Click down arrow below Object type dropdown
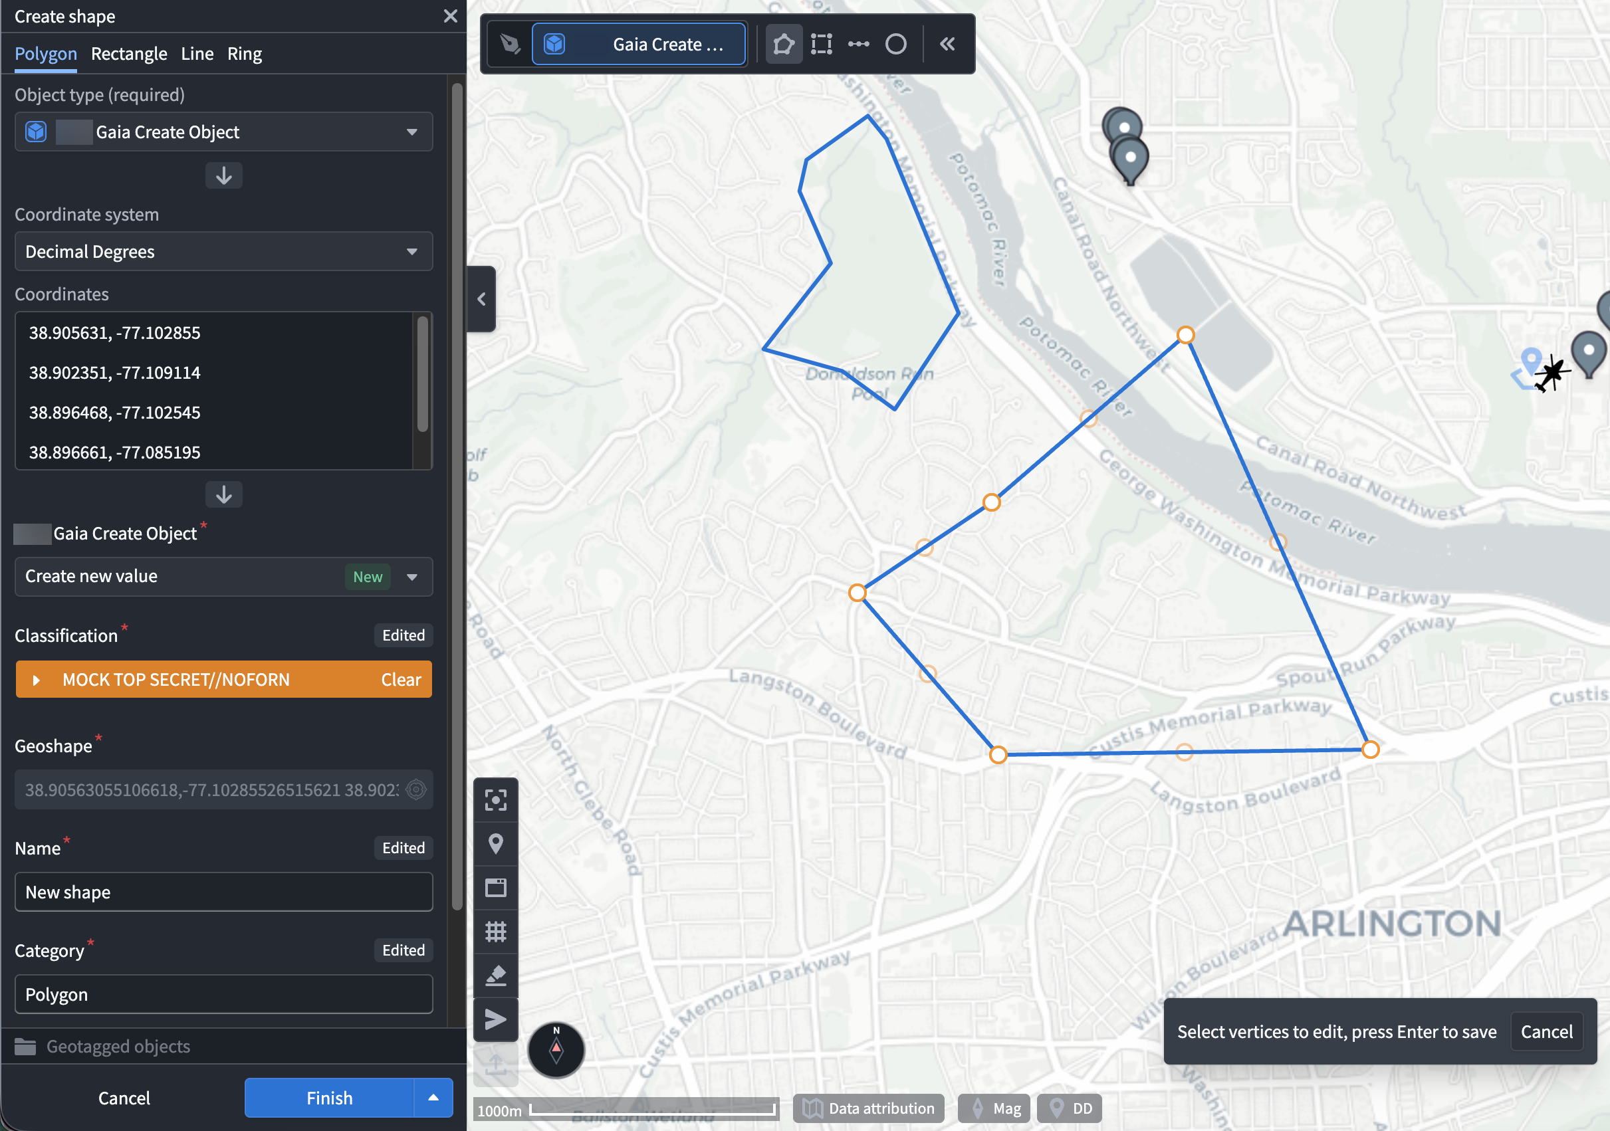Screen dimensions: 1610x1131 click(224, 175)
